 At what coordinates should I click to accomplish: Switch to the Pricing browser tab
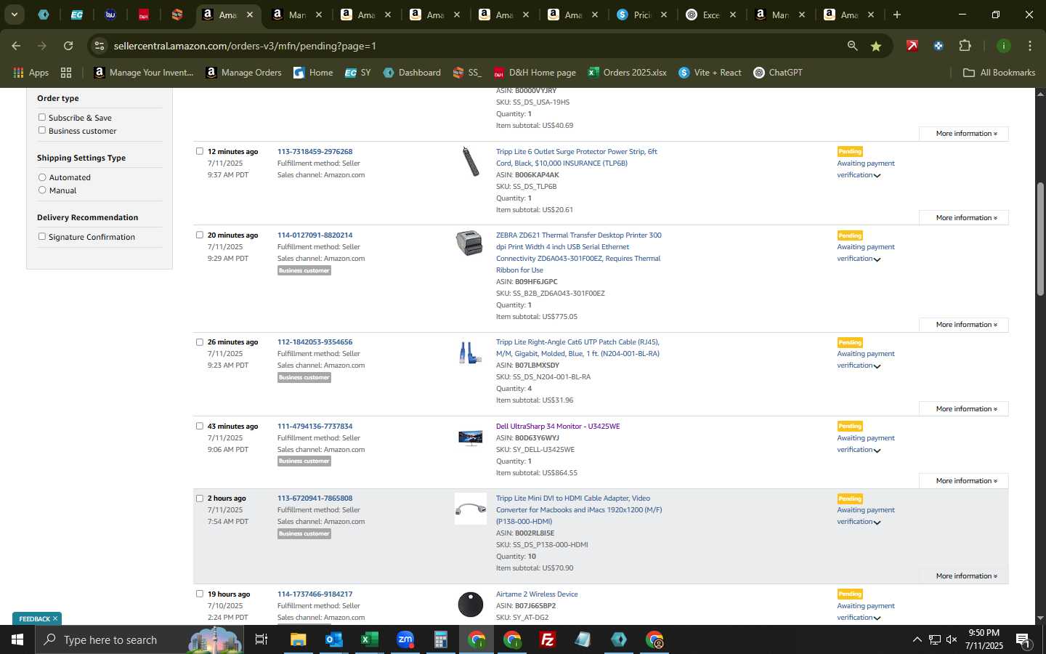642,15
